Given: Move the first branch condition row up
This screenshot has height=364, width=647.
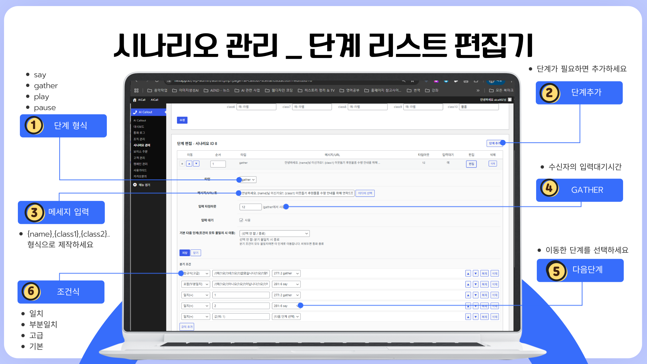Looking at the screenshot, I should (x=468, y=274).
